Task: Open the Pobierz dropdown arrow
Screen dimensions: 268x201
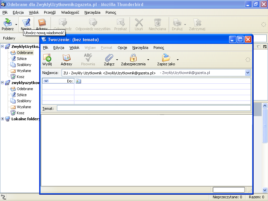Action: [16, 24]
